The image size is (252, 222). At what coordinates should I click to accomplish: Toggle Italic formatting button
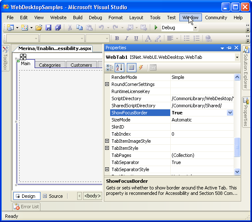pos(126,38)
